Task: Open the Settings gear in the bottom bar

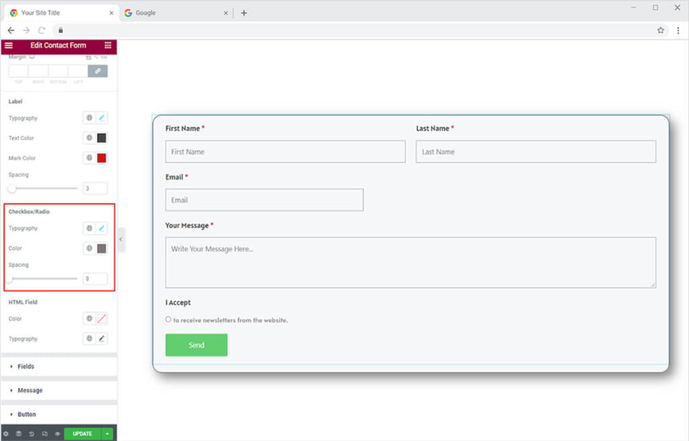Action: click(6, 434)
